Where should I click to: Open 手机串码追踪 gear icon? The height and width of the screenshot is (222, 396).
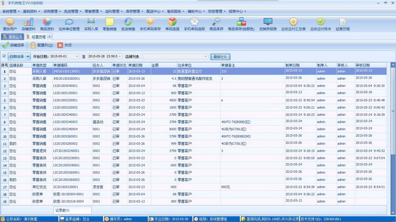pyautogui.click(x=194, y=21)
